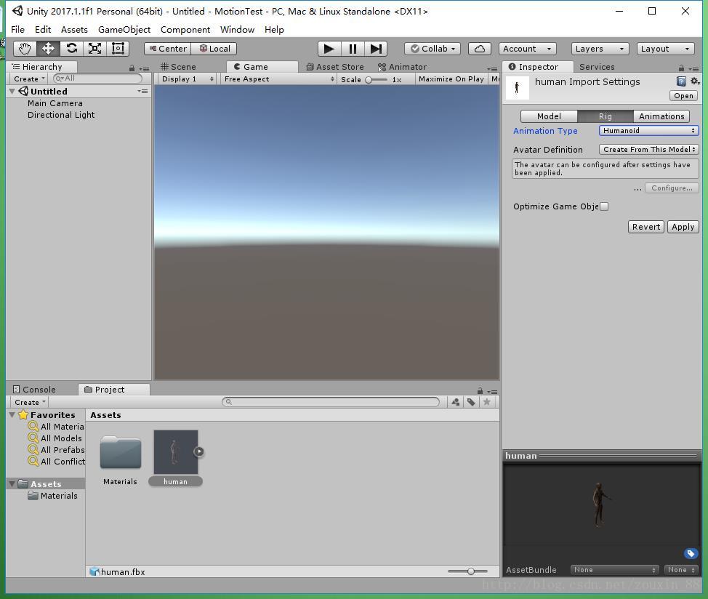Select the Move tool
Screen dimensions: 708x599
[48, 48]
